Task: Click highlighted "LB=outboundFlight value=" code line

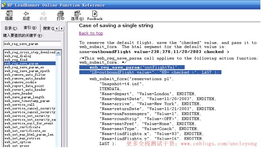Action: [150, 72]
